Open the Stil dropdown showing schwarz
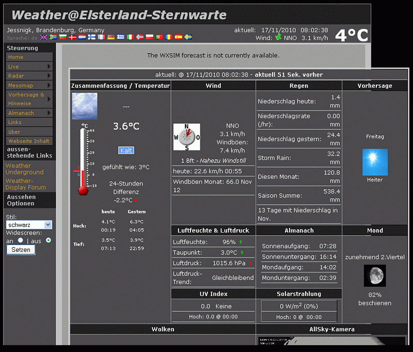This screenshot has height=352, width=413. [x=29, y=225]
